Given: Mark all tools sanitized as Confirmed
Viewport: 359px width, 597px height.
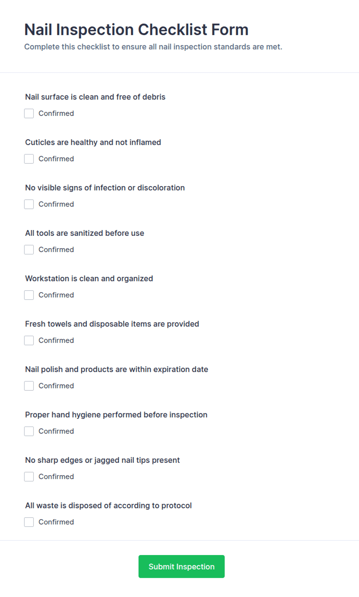Looking at the screenshot, I should 29,250.
